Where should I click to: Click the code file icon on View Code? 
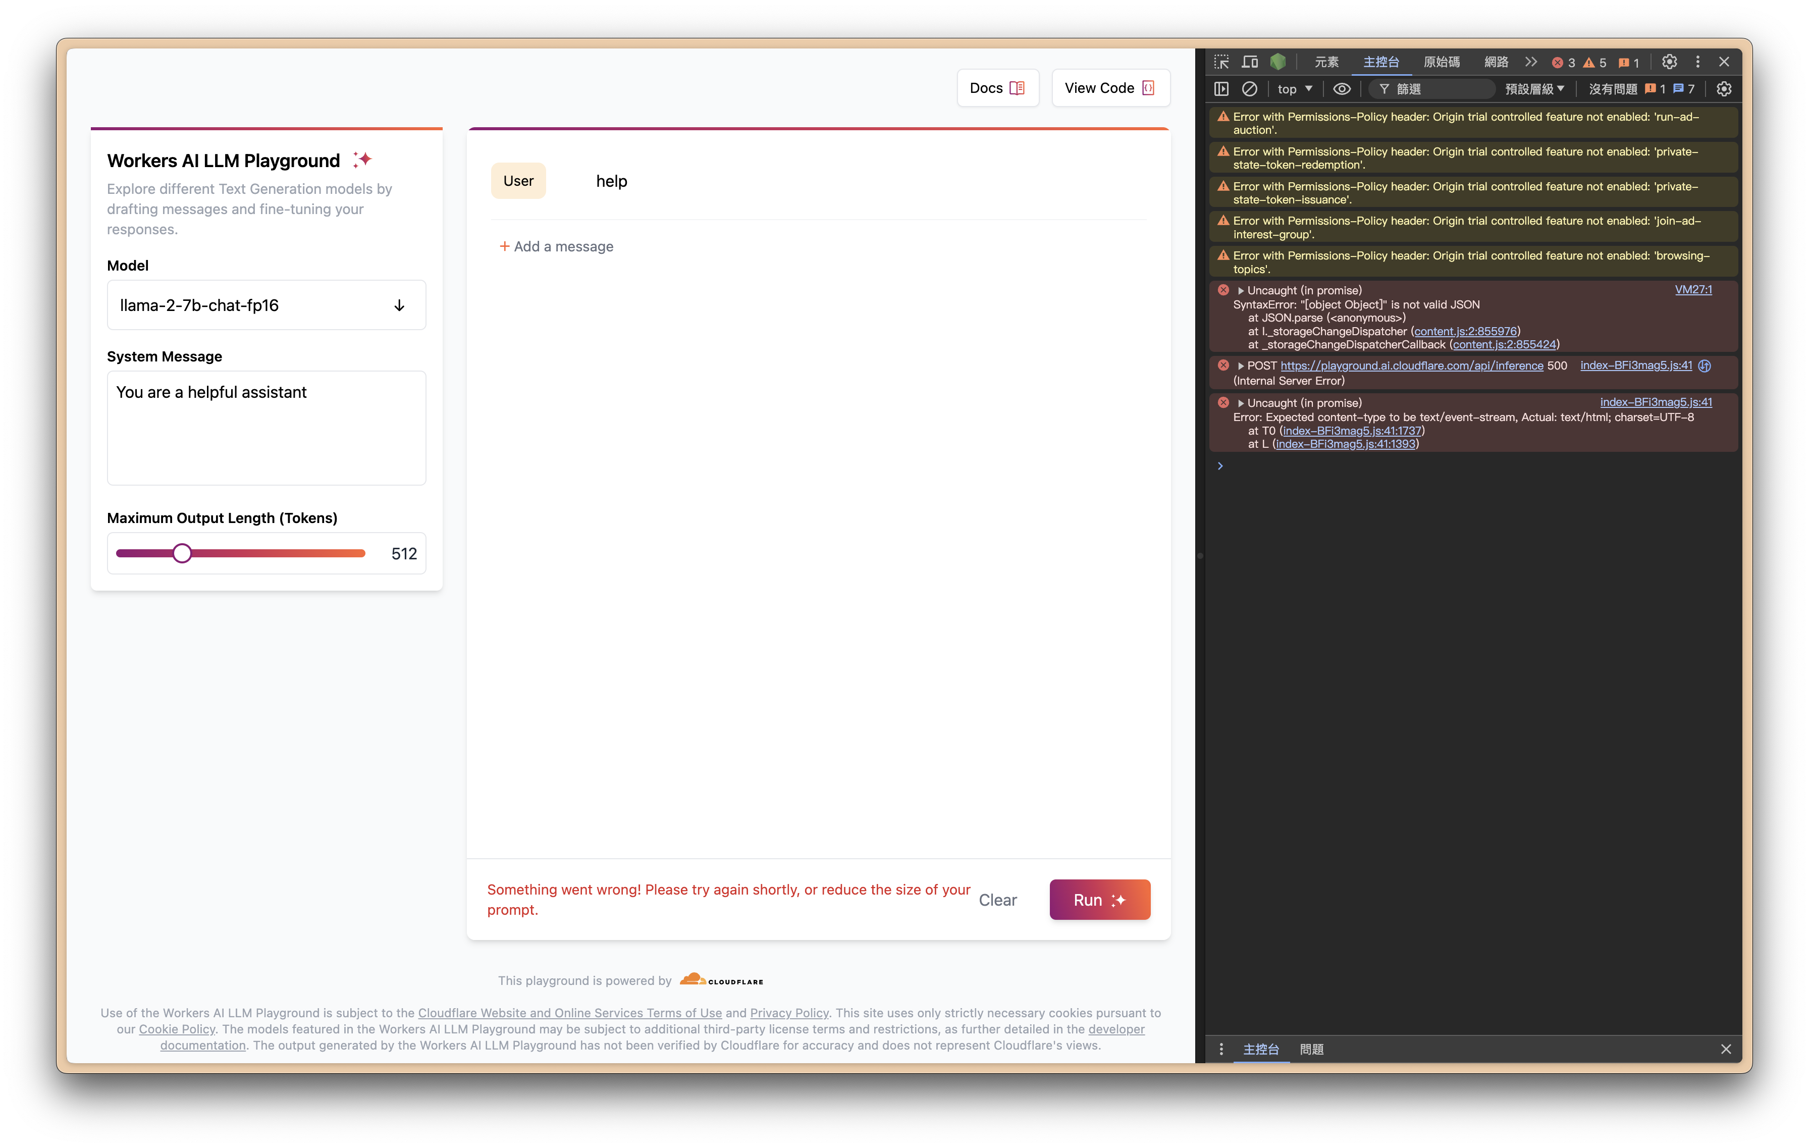tap(1148, 89)
